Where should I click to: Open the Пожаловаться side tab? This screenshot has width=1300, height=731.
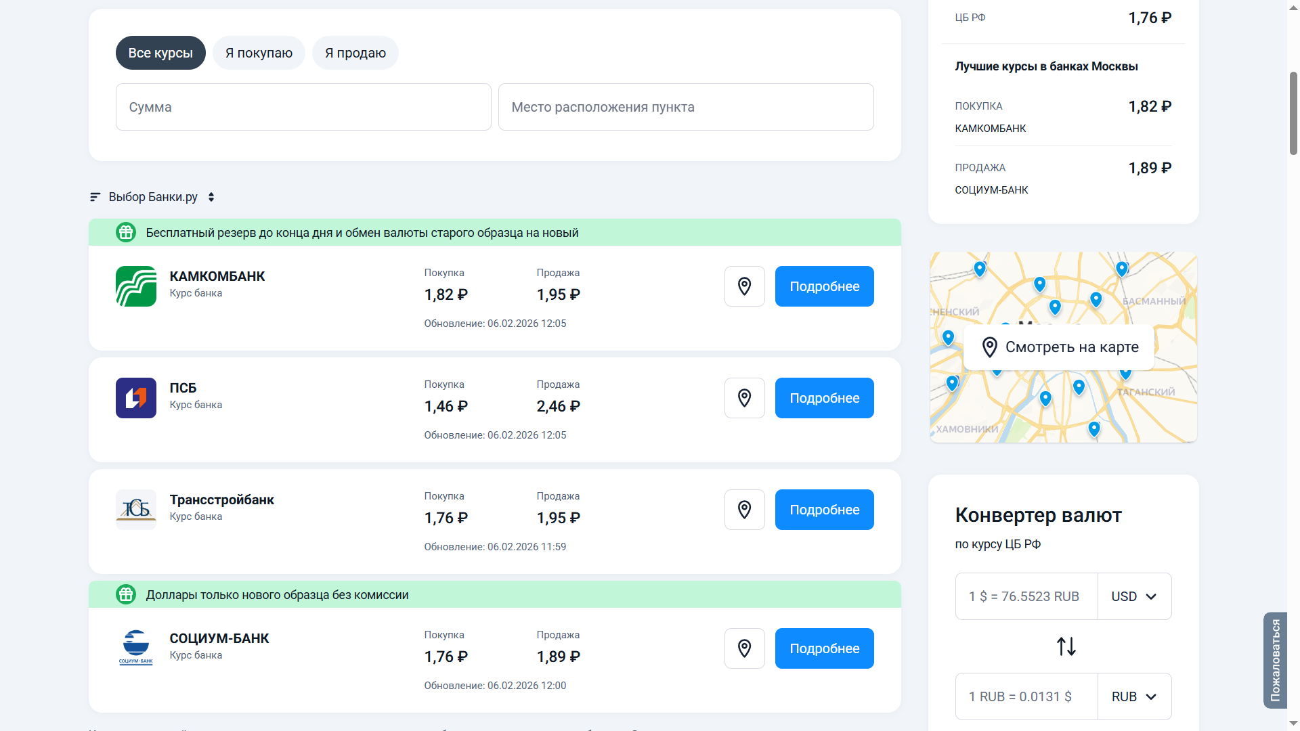[x=1275, y=660]
